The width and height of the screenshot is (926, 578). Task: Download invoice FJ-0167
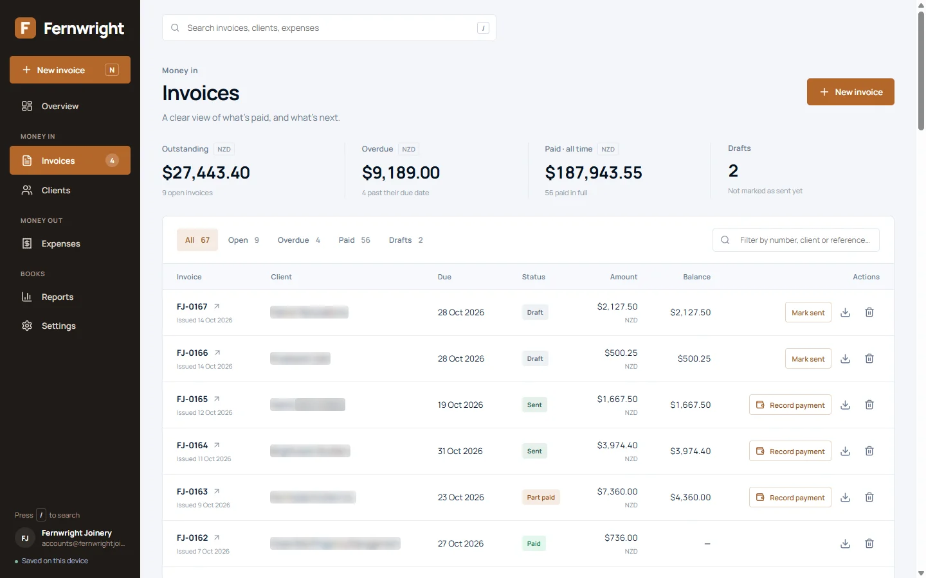(846, 312)
